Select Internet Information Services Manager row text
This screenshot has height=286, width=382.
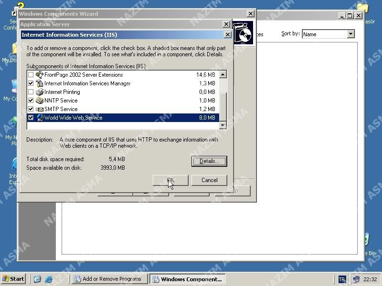click(x=87, y=83)
